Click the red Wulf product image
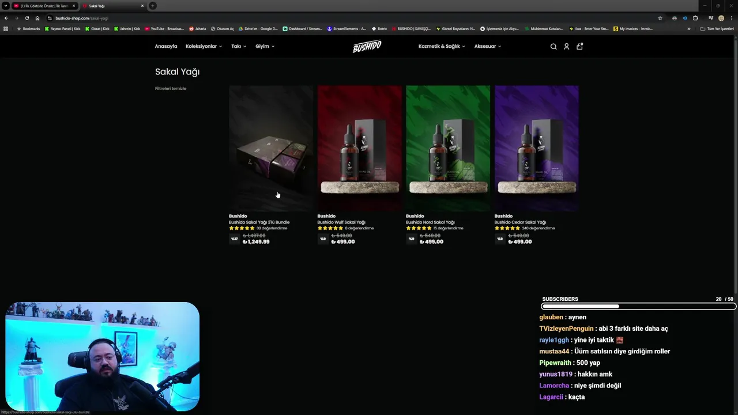The width and height of the screenshot is (738, 415). click(360, 148)
